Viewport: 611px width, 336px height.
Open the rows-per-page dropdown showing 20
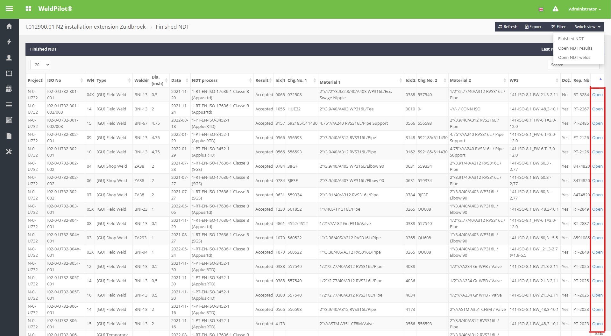(x=40, y=65)
